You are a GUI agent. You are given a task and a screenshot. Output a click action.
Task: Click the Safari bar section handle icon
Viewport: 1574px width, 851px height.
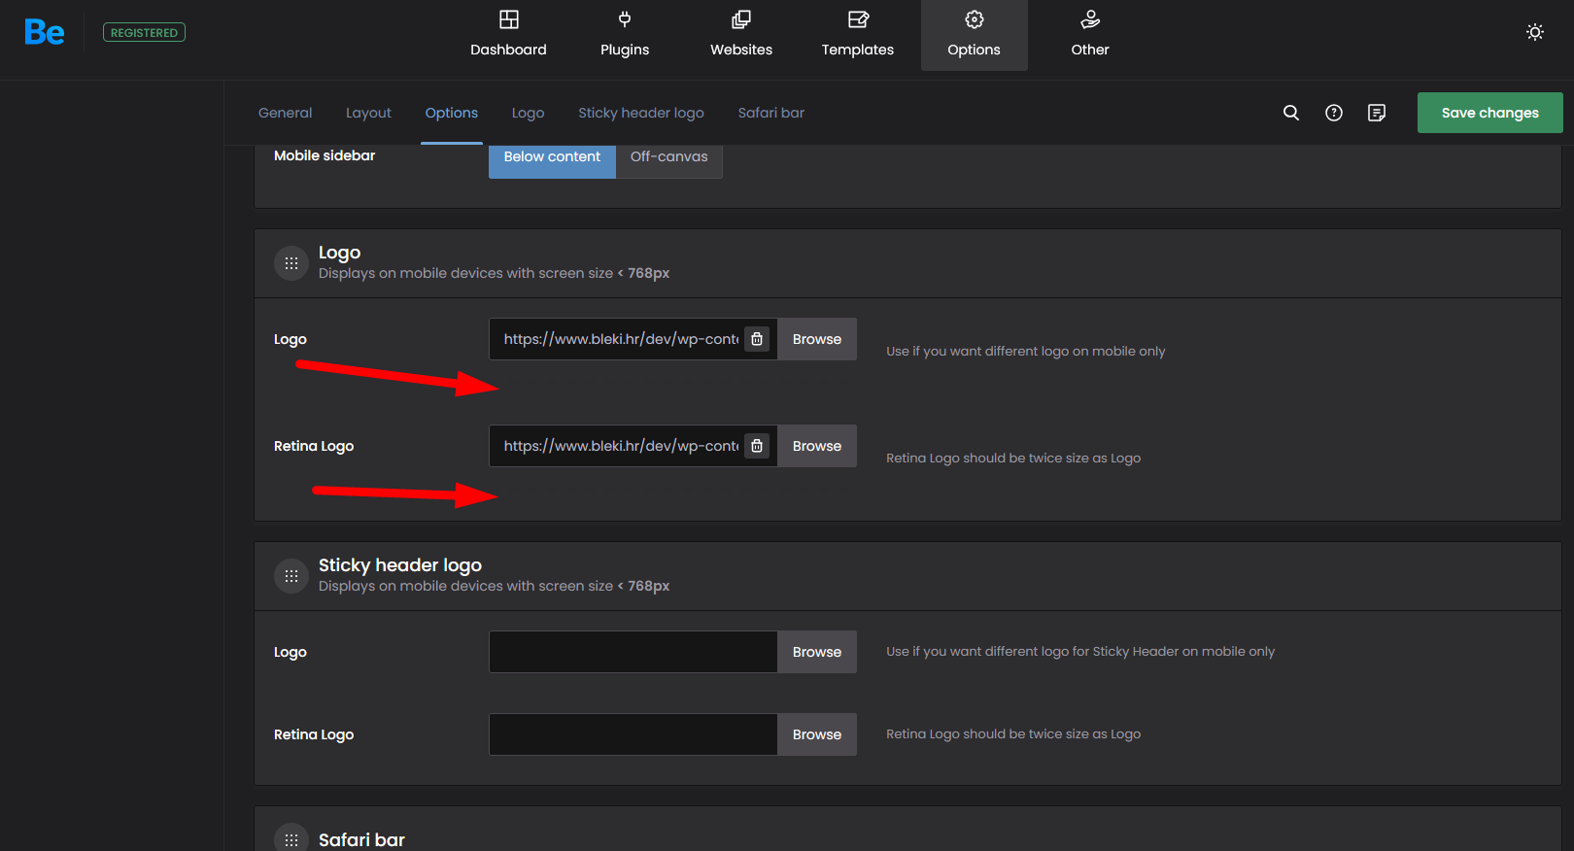(291, 839)
